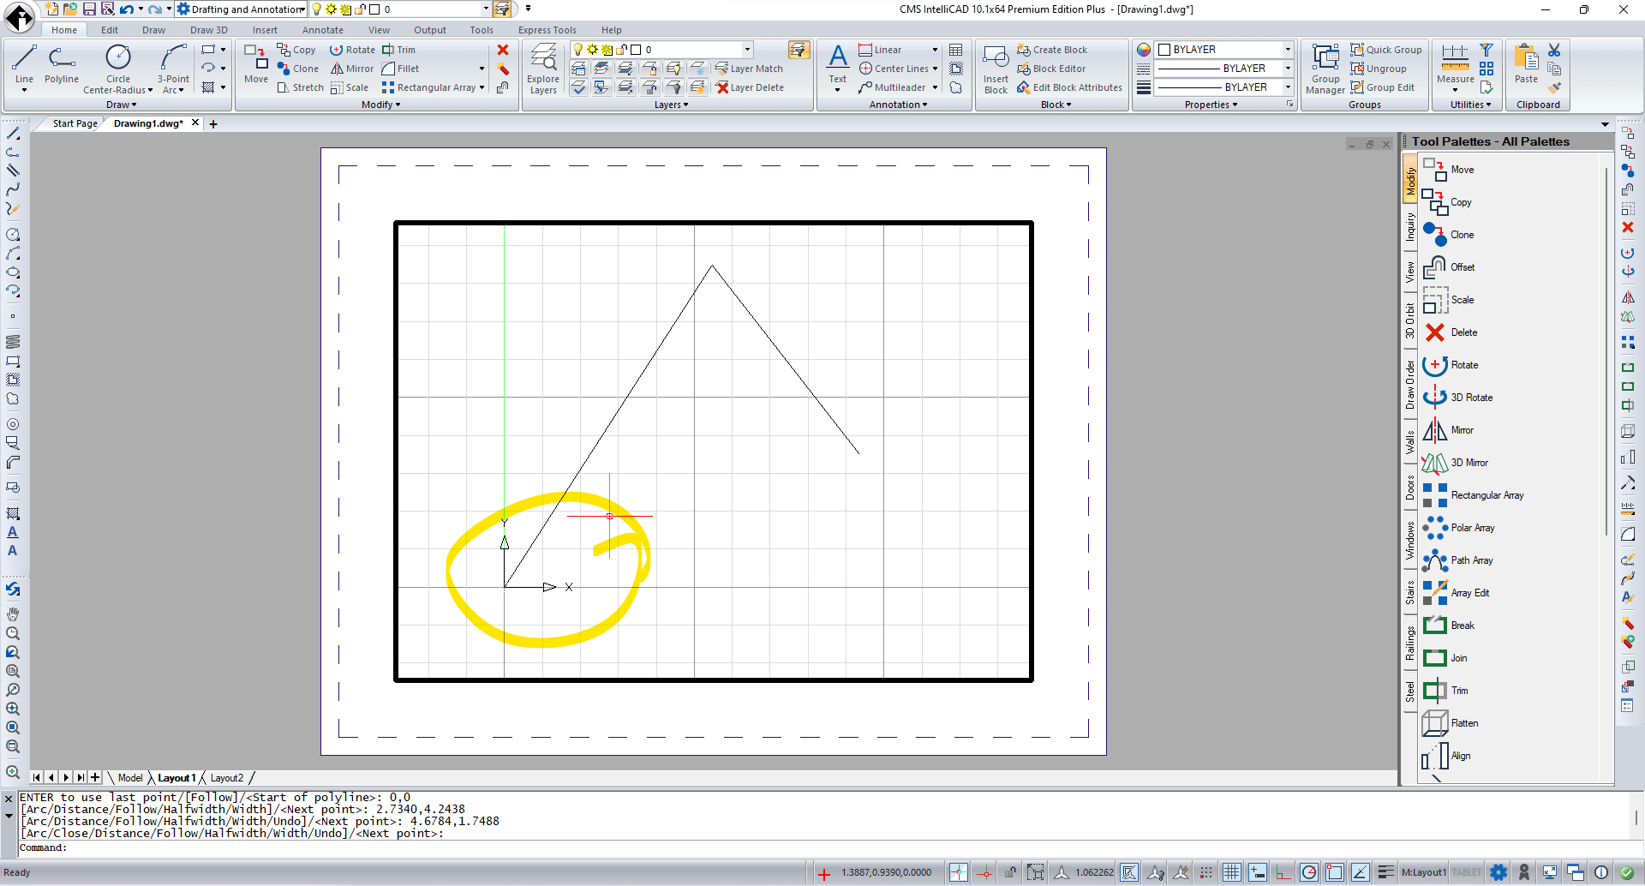1645x886 pixels.
Task: Expand the Draw panel options
Action: click(x=121, y=105)
